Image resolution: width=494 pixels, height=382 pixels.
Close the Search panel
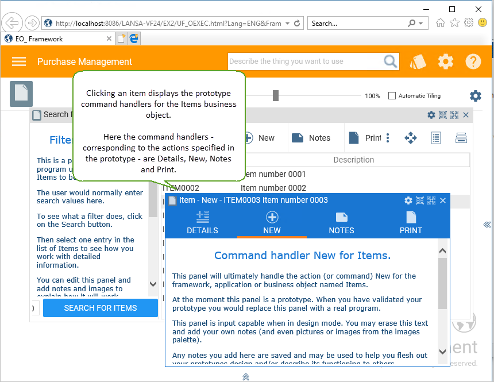(x=466, y=115)
